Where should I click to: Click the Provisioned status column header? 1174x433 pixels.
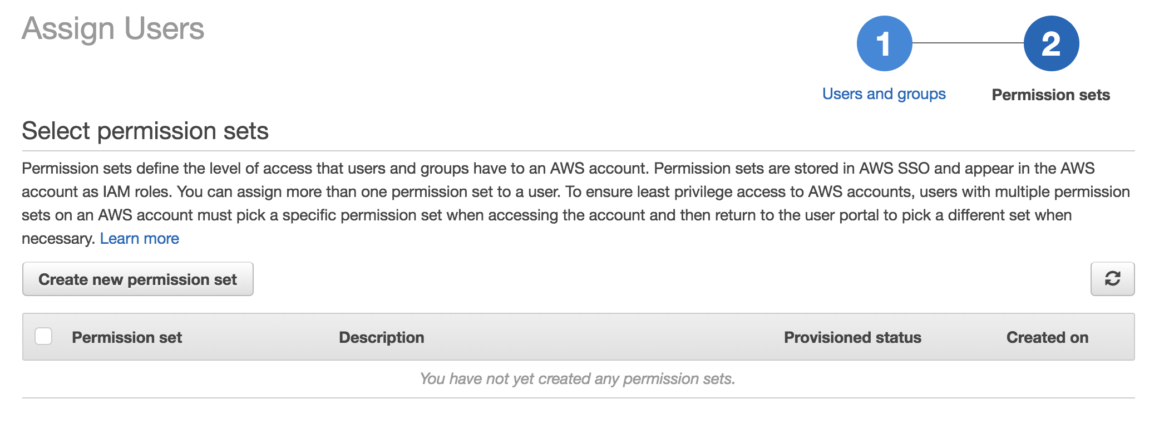(852, 337)
